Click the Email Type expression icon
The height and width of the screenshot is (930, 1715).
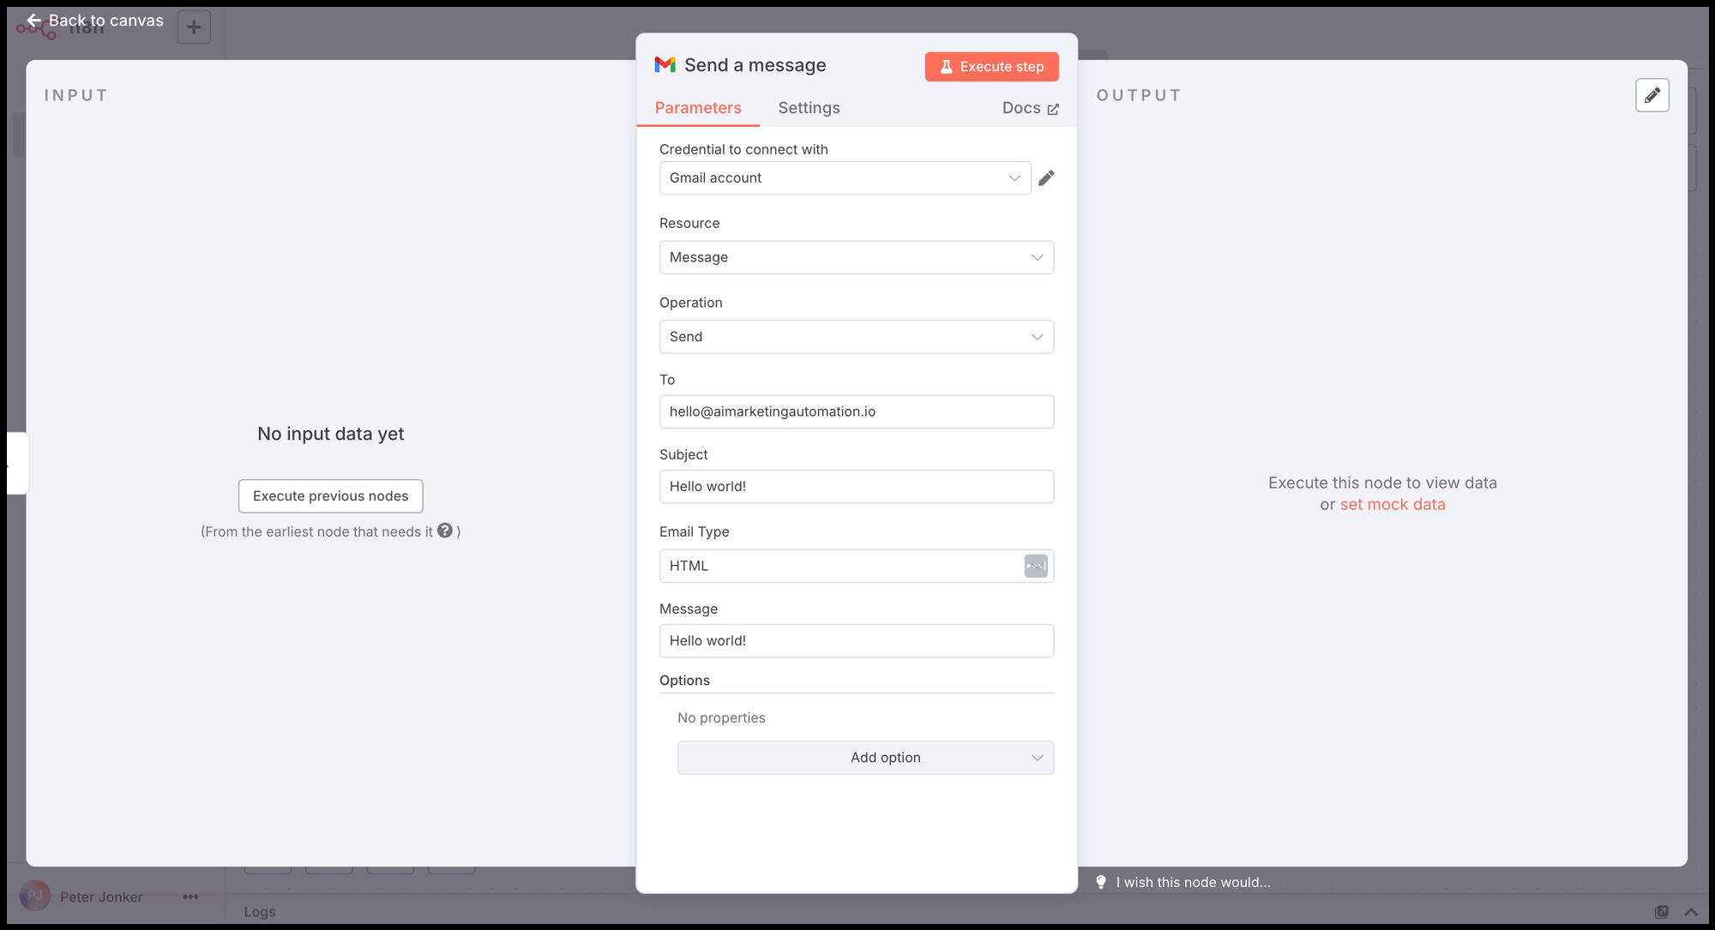(1036, 566)
